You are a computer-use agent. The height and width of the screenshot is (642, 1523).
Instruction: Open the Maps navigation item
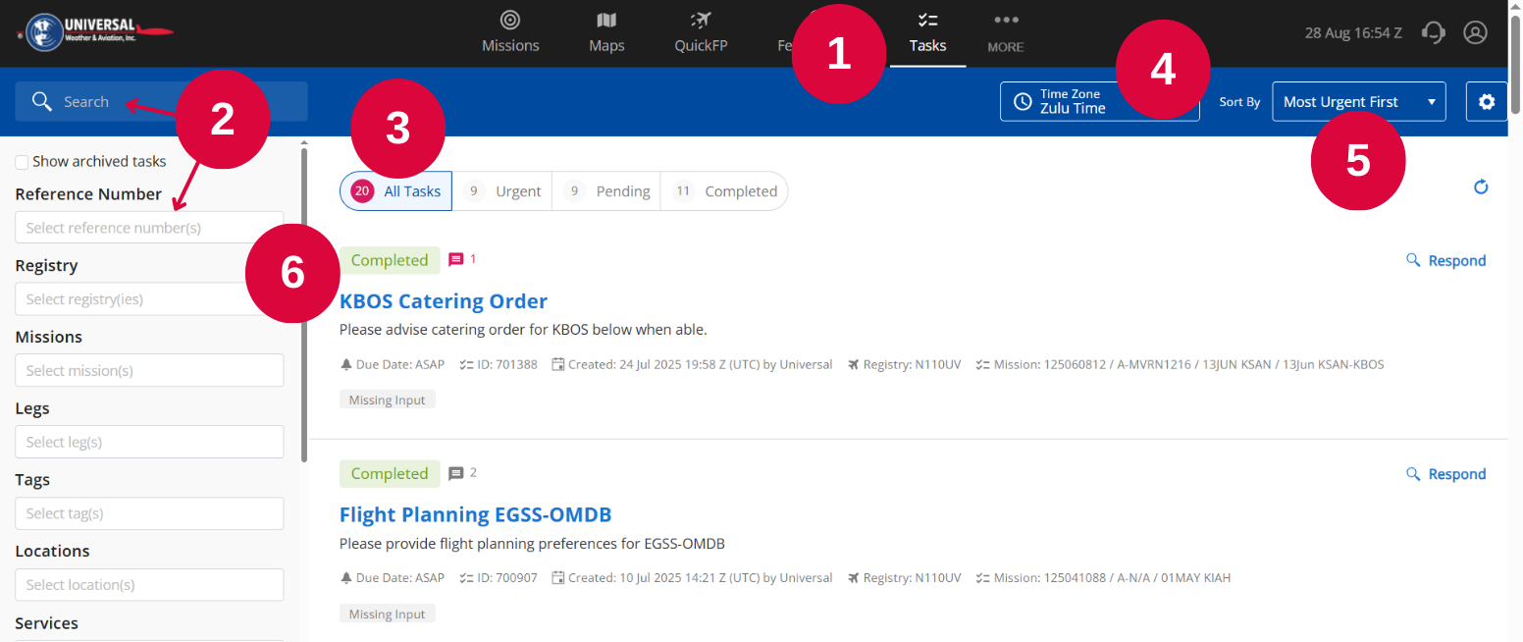tap(606, 32)
